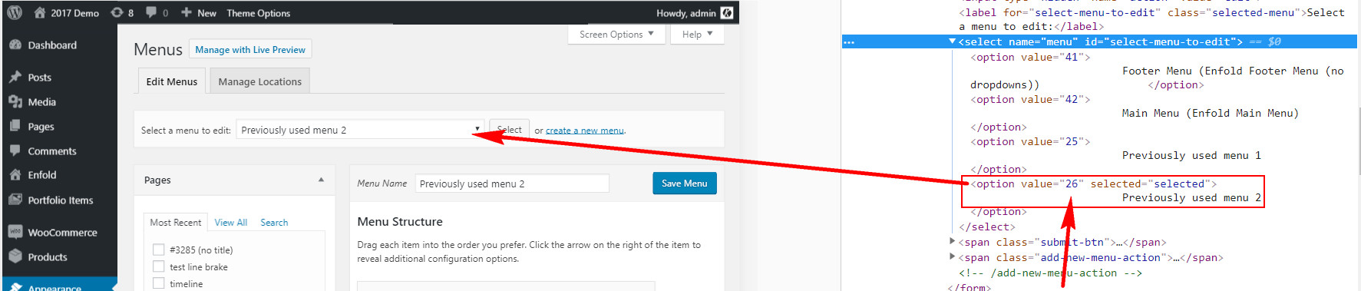Click the Dashboard icon in sidebar
This screenshot has width=1361, height=291.
tap(15, 45)
